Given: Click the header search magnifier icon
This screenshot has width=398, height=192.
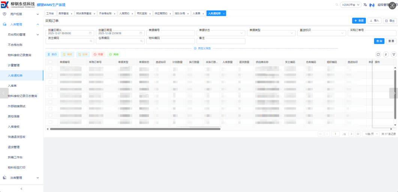Looking at the screenshot, I should (337, 4).
